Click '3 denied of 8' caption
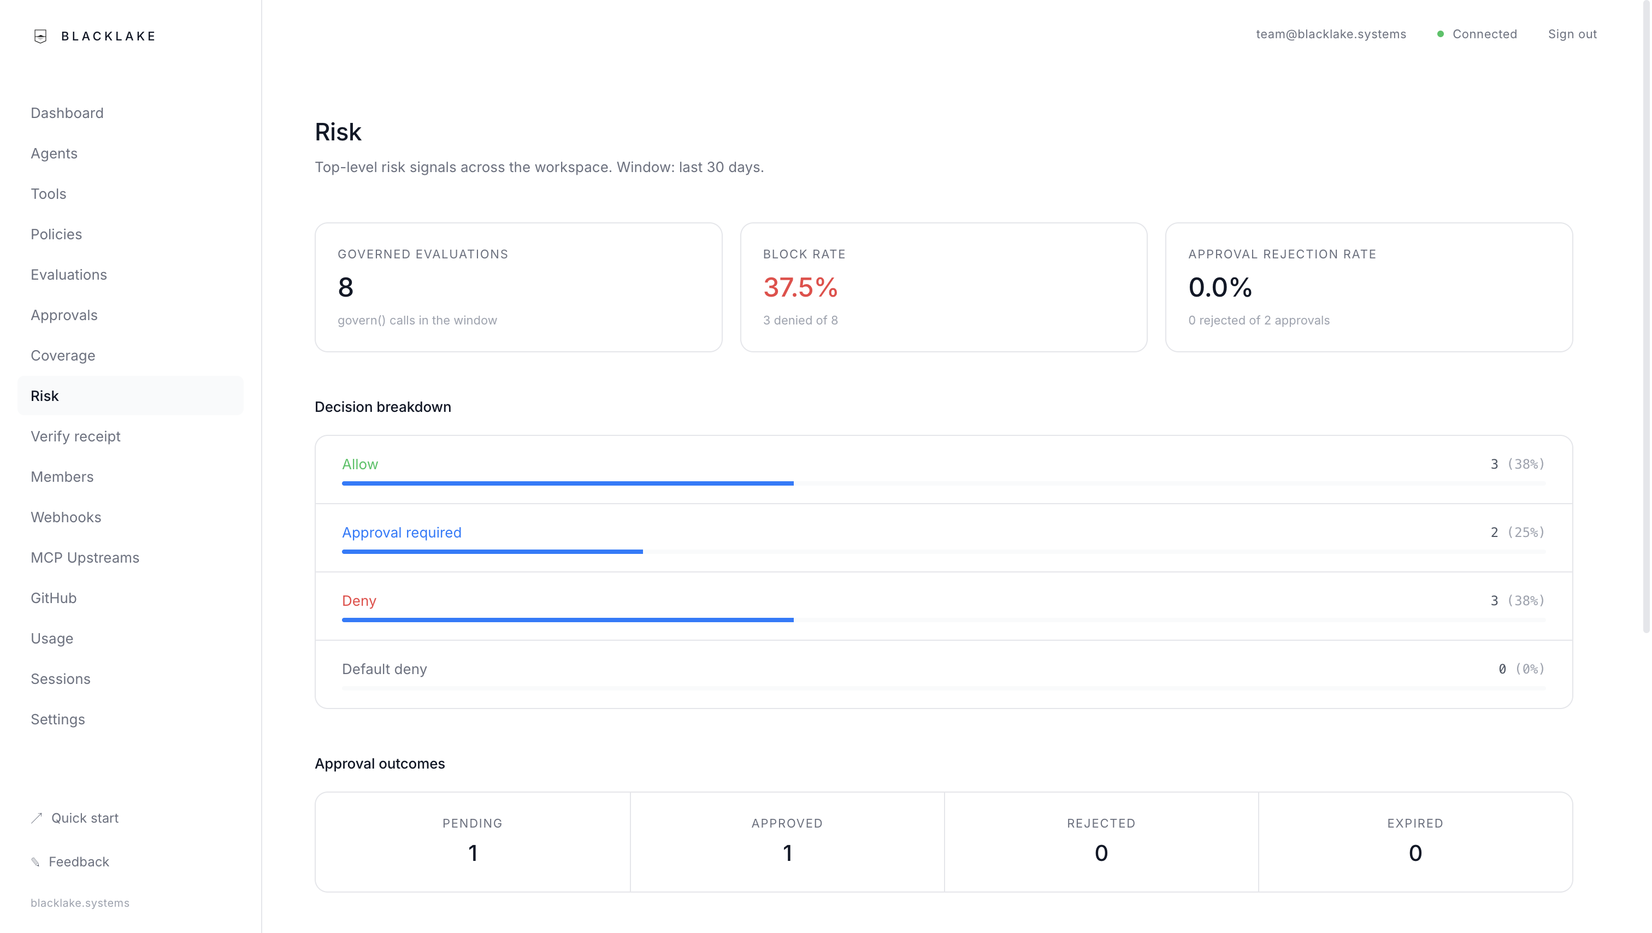 point(800,320)
